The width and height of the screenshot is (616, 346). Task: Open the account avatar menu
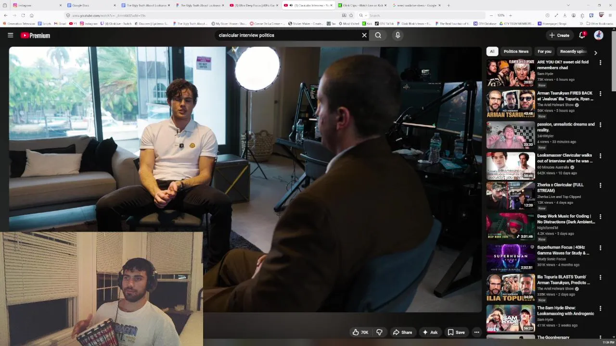point(599,35)
